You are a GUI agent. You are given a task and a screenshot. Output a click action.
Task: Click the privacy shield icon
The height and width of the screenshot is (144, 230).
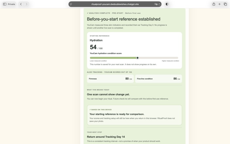[167, 4]
